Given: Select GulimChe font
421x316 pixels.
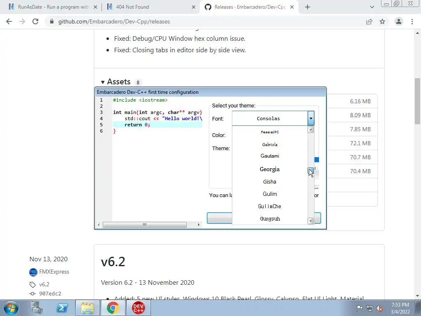Looking at the screenshot, I should coord(270,207).
